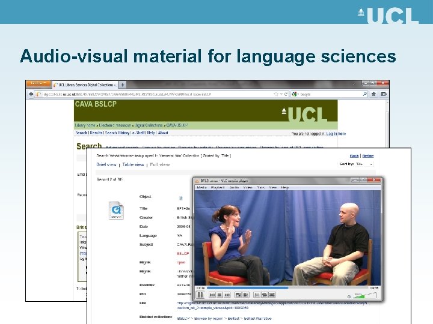Open the Search History link

pos(117,133)
